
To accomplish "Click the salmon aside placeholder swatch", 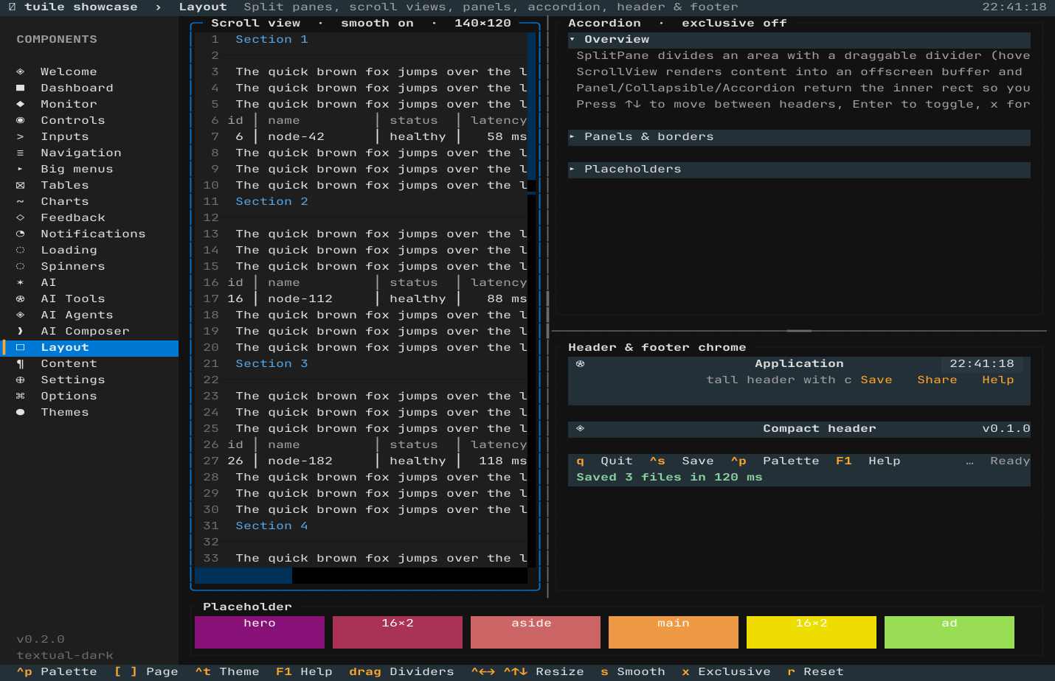I will 536,632.
